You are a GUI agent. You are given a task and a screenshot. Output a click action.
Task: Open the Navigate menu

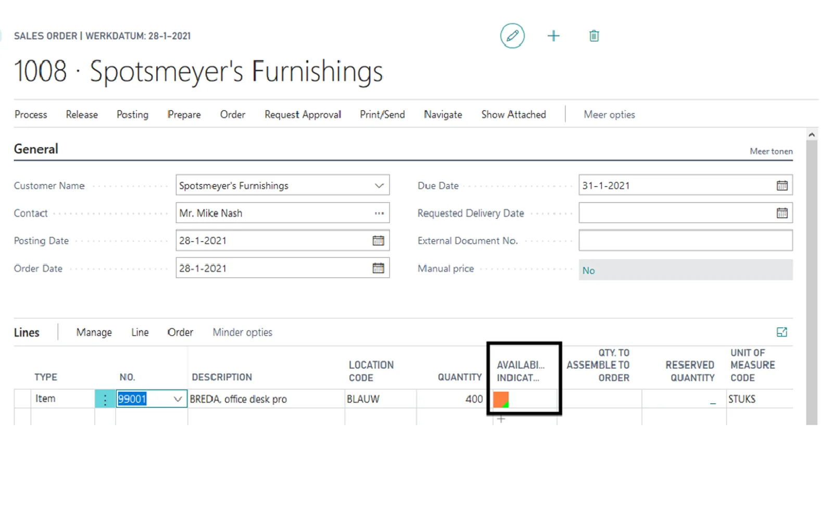click(x=443, y=115)
